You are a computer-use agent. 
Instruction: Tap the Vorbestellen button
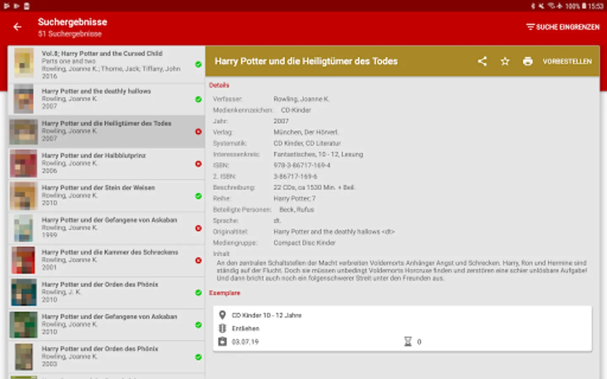tap(567, 61)
